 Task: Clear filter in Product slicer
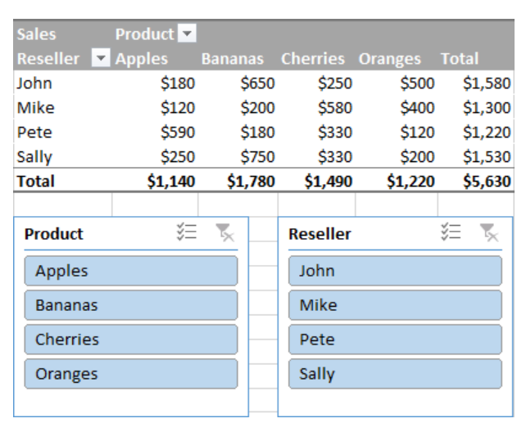pyautogui.click(x=224, y=233)
